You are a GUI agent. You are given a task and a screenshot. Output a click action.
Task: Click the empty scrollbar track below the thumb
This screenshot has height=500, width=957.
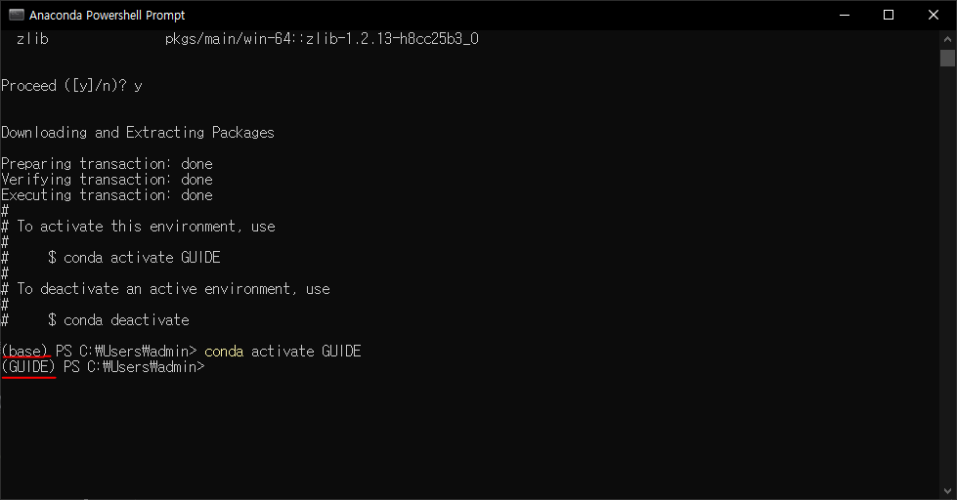click(947, 274)
